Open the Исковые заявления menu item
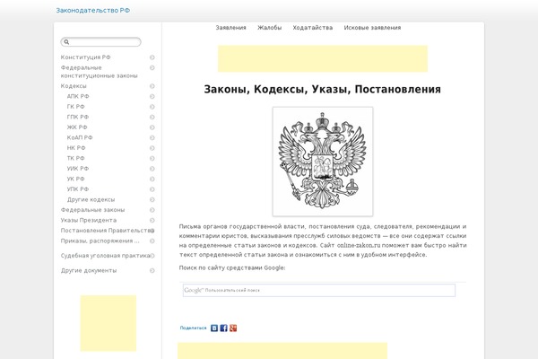This screenshot has width=538, height=359. tap(372, 28)
